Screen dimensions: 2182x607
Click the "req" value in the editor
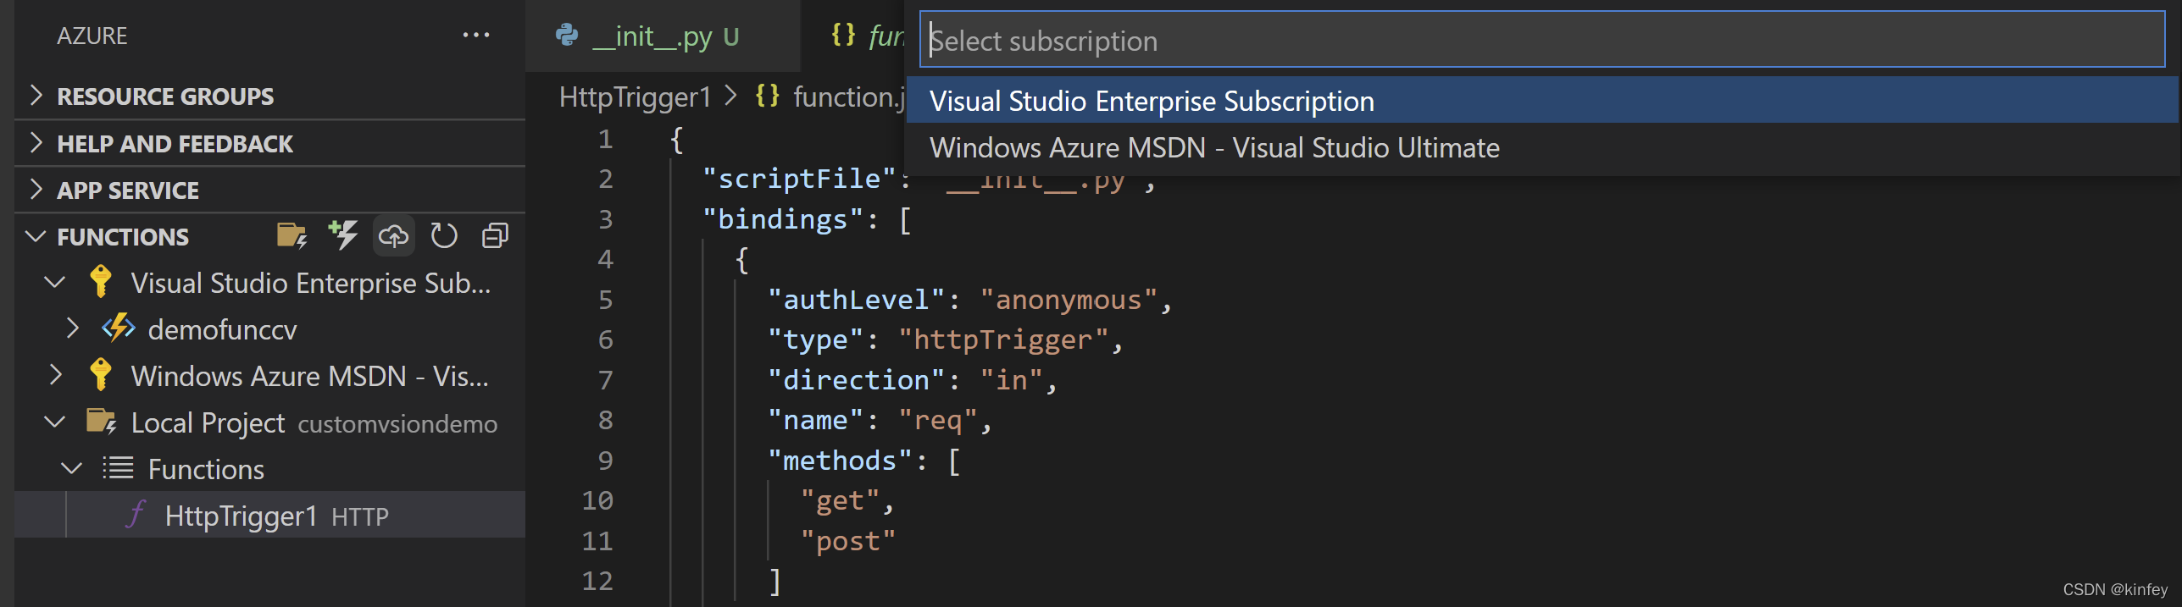[938, 420]
